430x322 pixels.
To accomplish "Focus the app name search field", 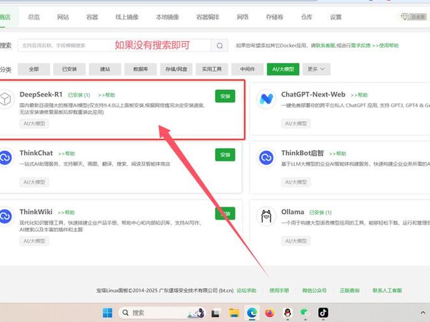I will pyautogui.click(x=114, y=46).
